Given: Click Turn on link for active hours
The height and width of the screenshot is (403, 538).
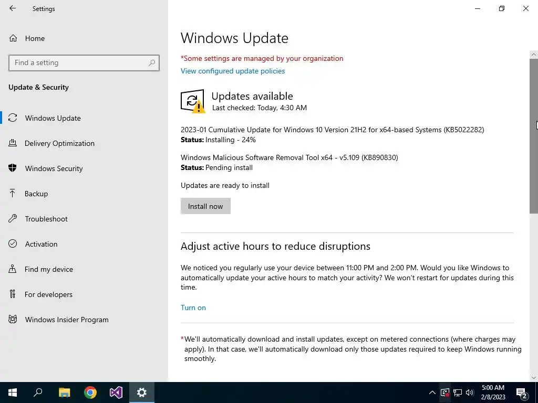Looking at the screenshot, I should click(193, 307).
